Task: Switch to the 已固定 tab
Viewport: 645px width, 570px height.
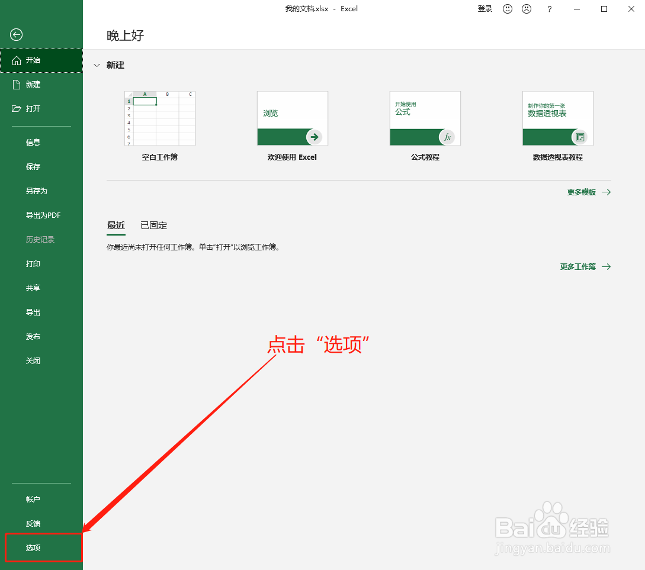Action: point(154,226)
